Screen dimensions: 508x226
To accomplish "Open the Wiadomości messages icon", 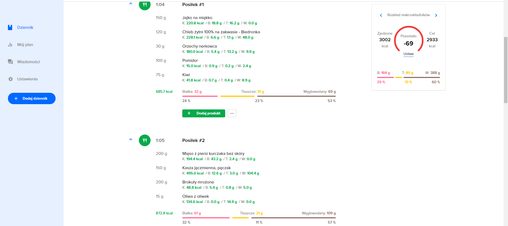I will coord(10,62).
